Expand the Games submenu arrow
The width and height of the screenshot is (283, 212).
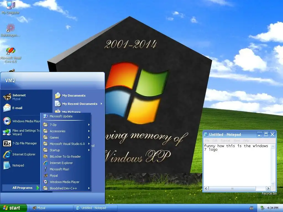(89, 137)
